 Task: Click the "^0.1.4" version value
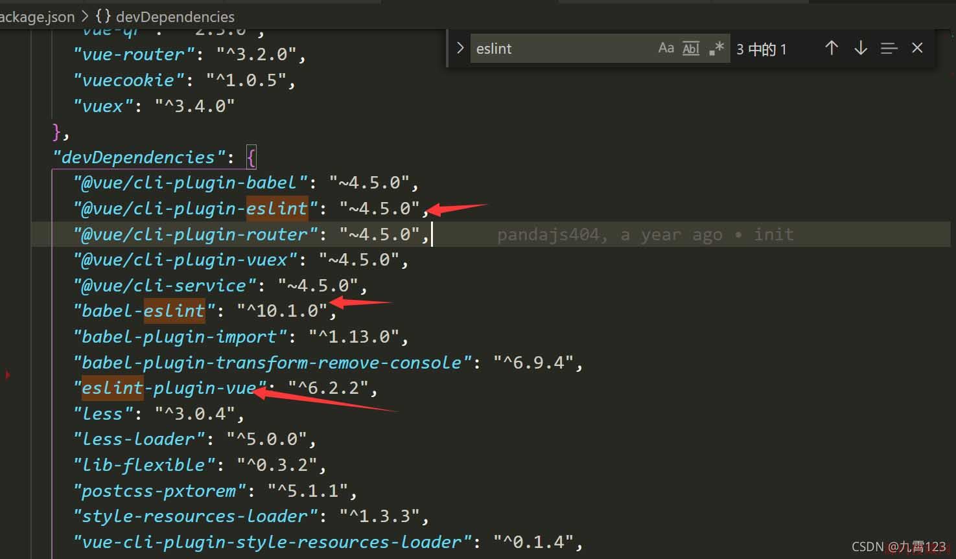tap(533, 542)
